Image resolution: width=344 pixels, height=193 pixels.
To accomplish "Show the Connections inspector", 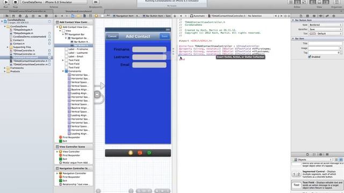I will click(x=334, y=16).
